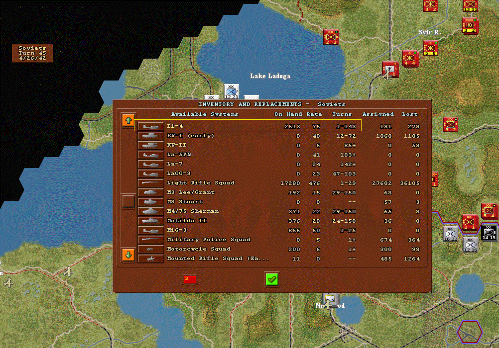
Task: Click Light Rifle Squad lost value 36105
Action: (x=410, y=183)
